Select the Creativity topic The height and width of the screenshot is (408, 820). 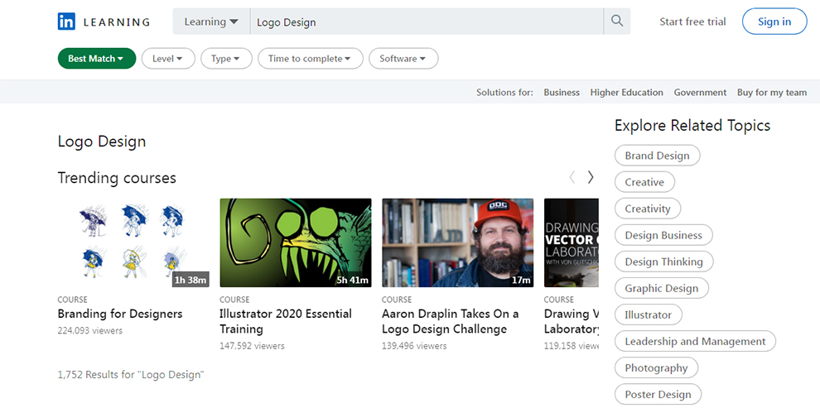point(648,209)
